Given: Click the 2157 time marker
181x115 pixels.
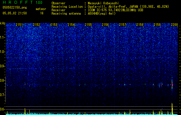Looking at the screenshot, I should pos(123,25).
